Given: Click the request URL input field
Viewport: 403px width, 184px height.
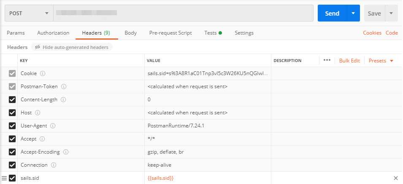Looking at the screenshot, I should (183, 13).
